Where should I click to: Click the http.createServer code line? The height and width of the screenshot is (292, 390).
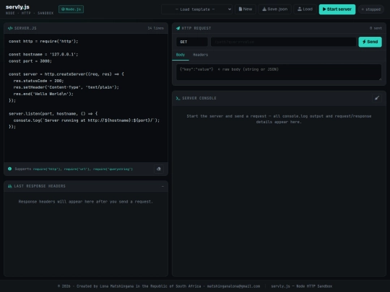[x=66, y=74]
